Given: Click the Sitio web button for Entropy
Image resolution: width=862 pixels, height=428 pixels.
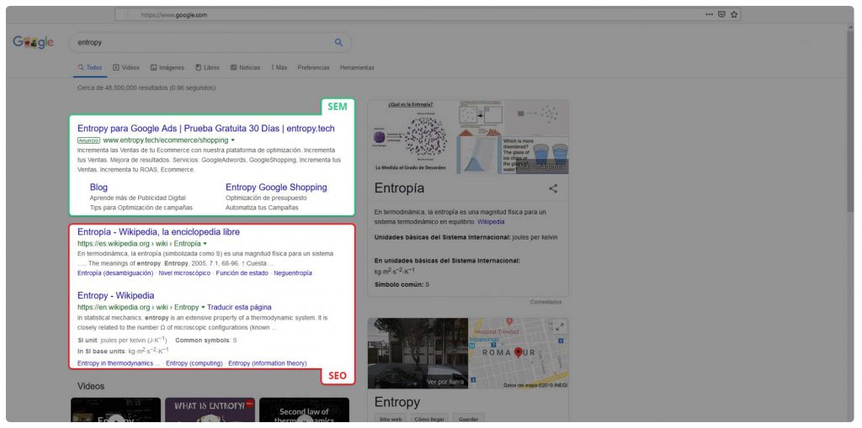Looking at the screenshot, I should click(x=391, y=420).
